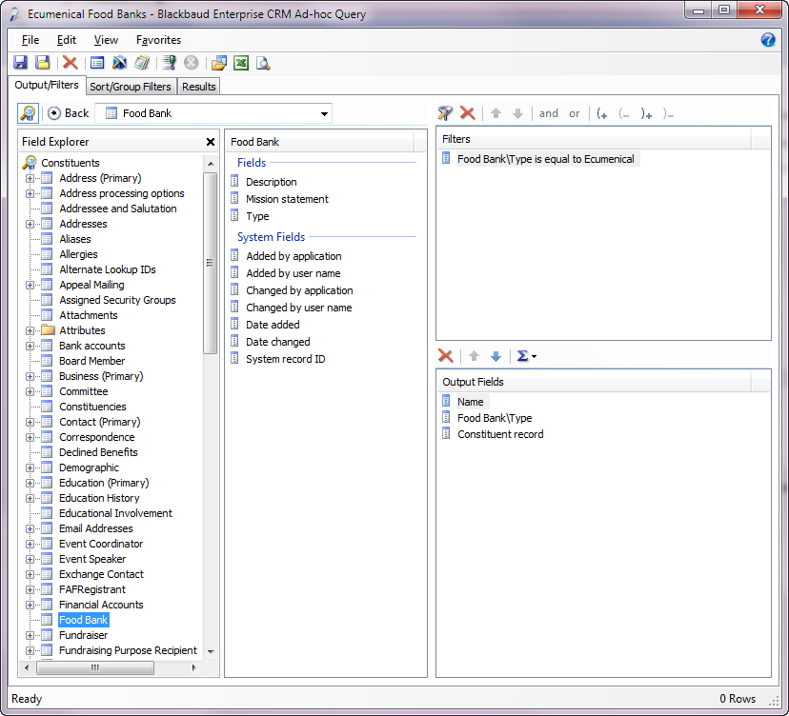Viewport: 789px width, 716px height.
Task: Select the Added by user name field
Action: point(293,273)
